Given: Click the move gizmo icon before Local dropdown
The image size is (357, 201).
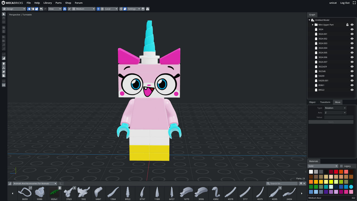Looking at the screenshot, I should click(x=98, y=9).
